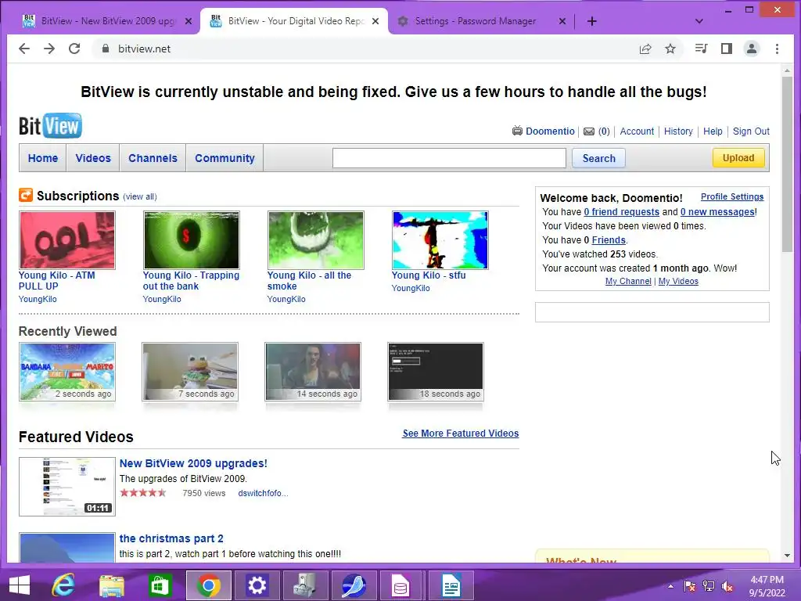801x601 pixels.
Task: Expand the tab search chevron
Action: (699, 21)
